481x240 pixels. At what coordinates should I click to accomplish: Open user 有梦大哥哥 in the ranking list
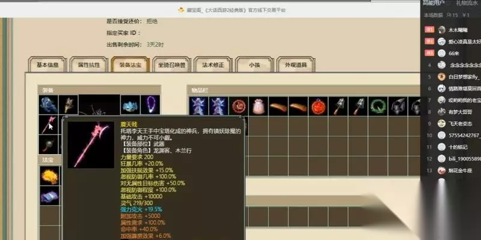pyautogui.click(x=460, y=112)
